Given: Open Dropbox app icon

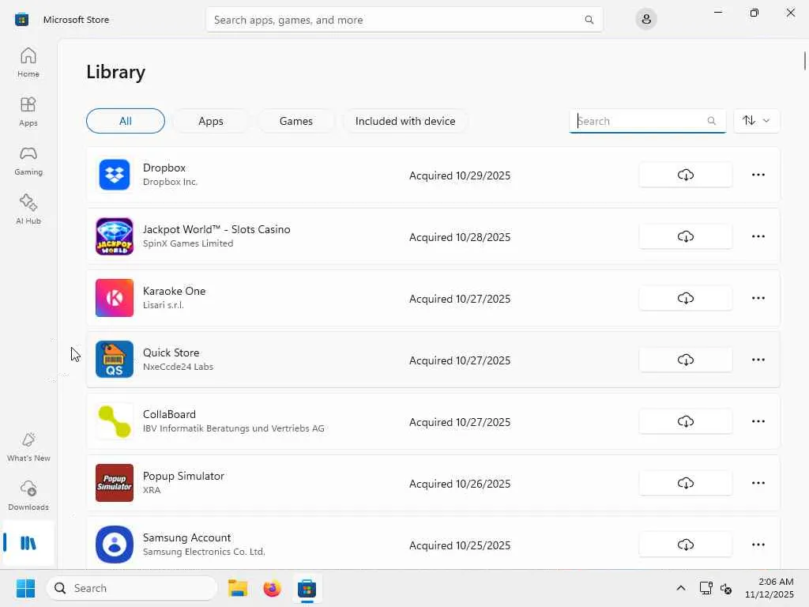Looking at the screenshot, I should [x=115, y=175].
